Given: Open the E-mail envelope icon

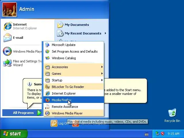Looking at the screenshot, I should click(x=7, y=38).
